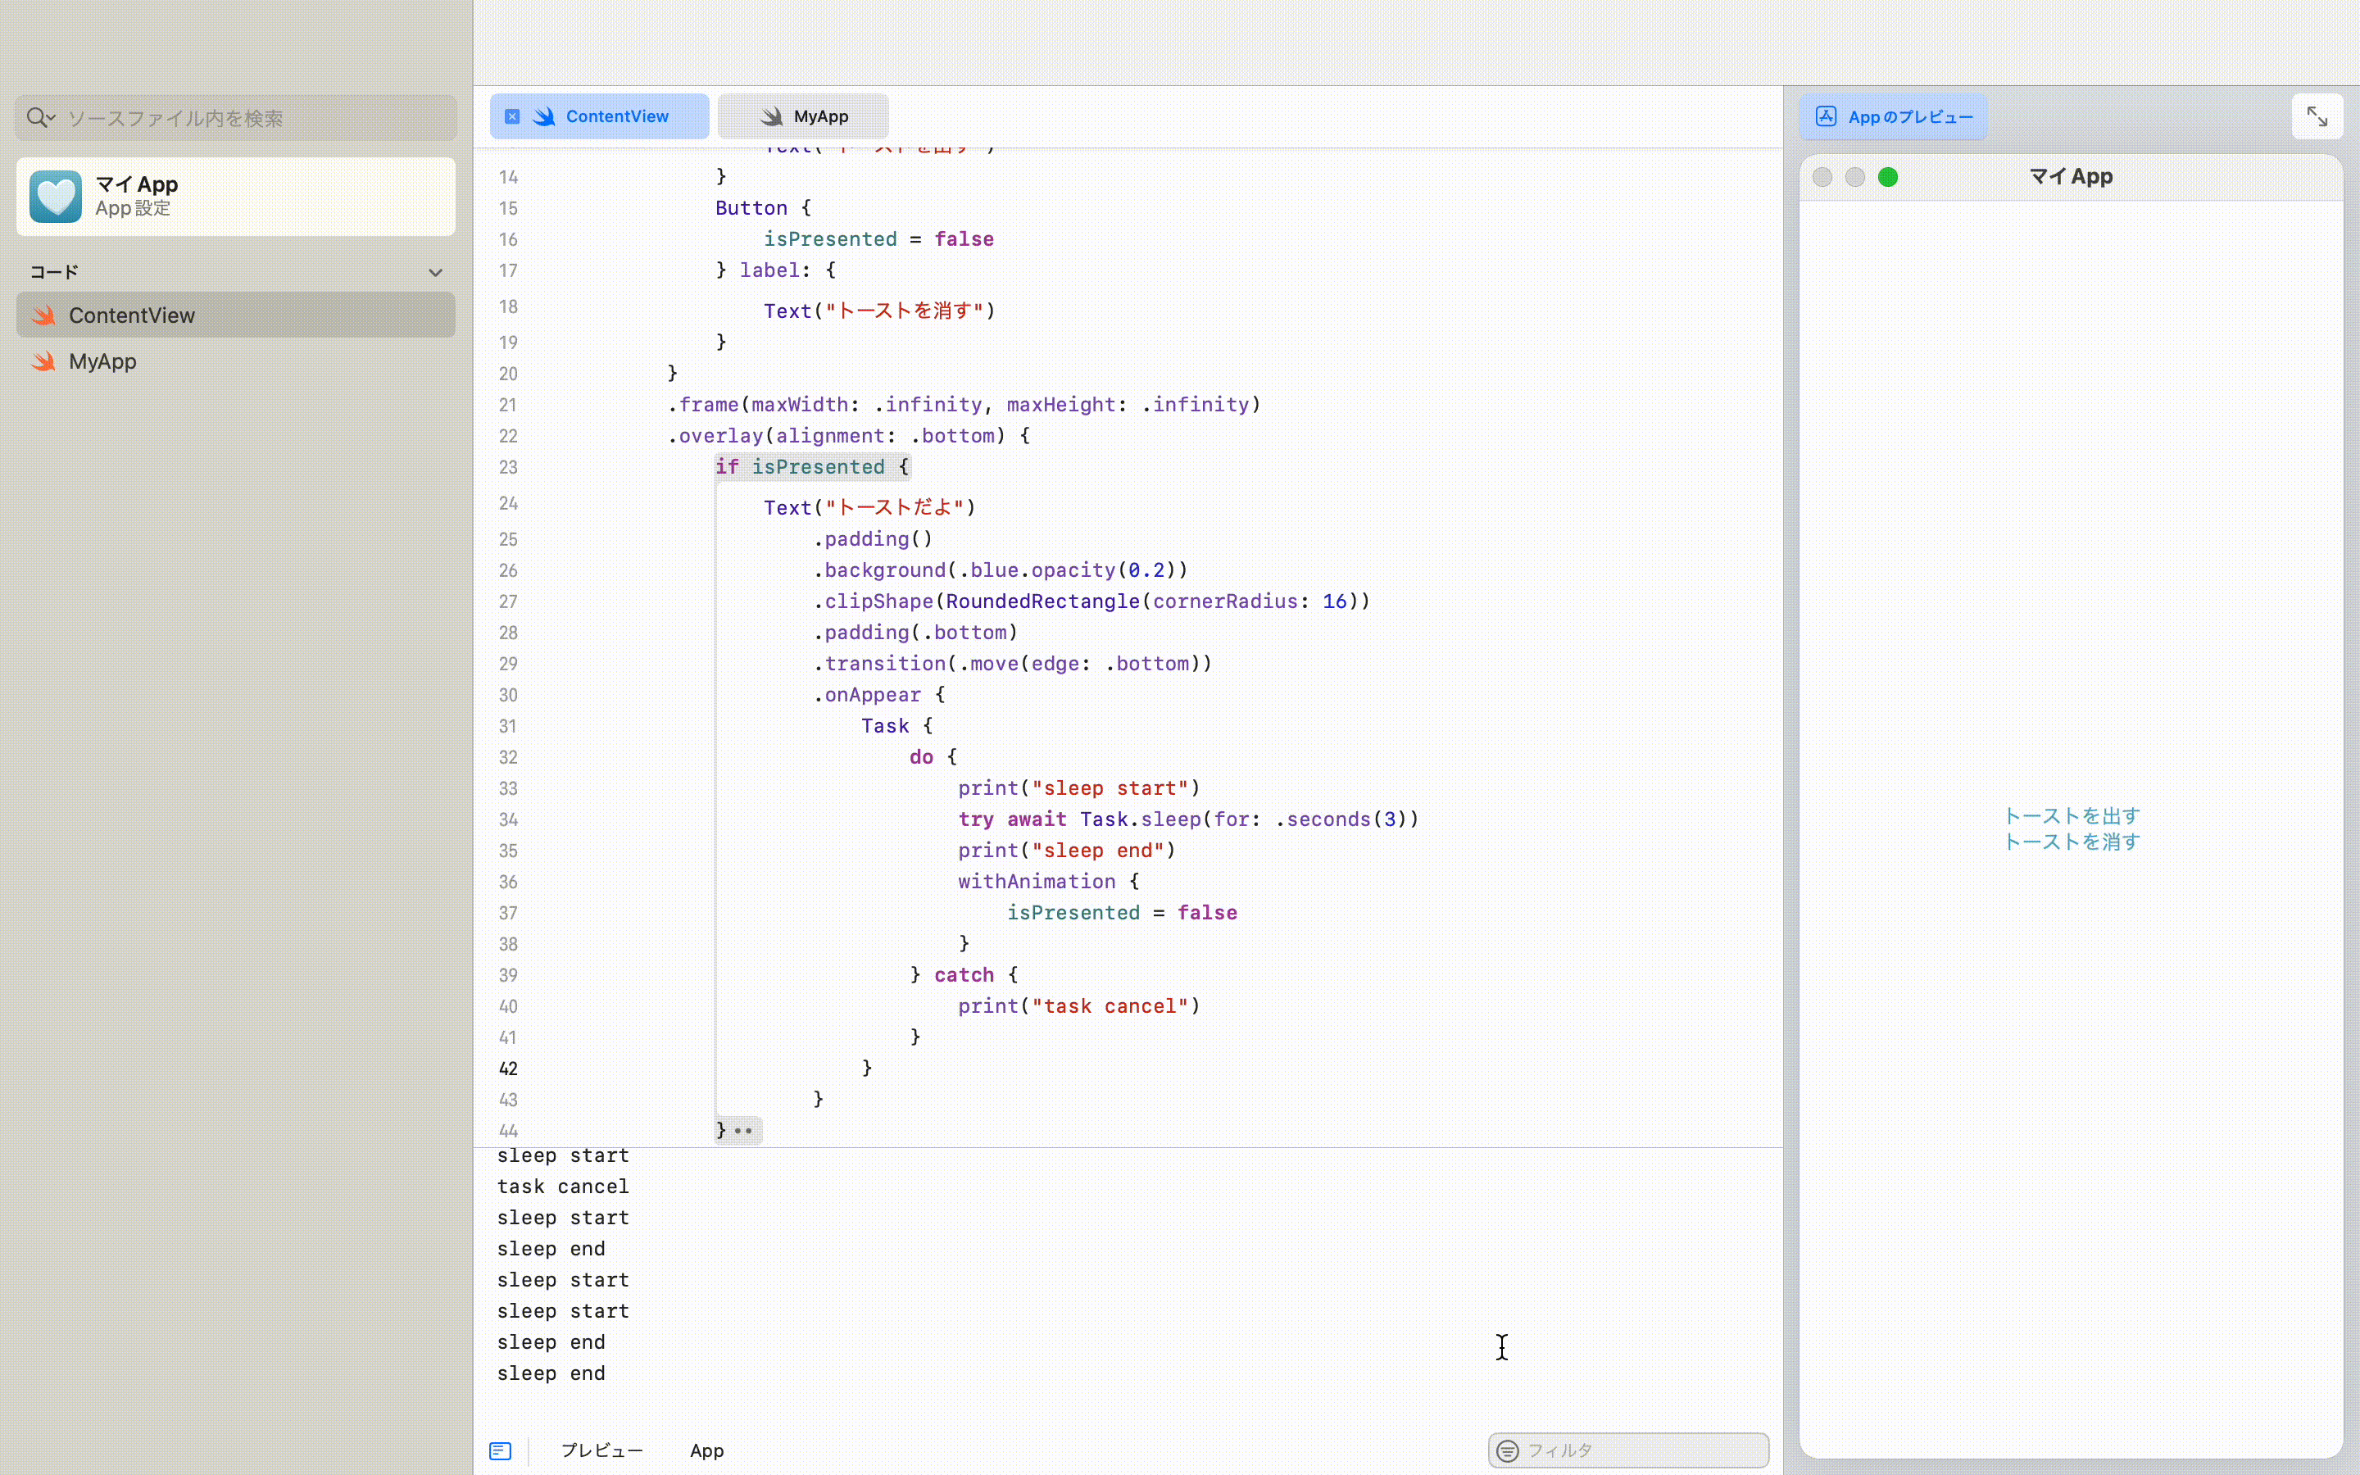This screenshot has height=1475, width=2360.
Task: Switch to the ContentView editor tab
Action: (616, 115)
